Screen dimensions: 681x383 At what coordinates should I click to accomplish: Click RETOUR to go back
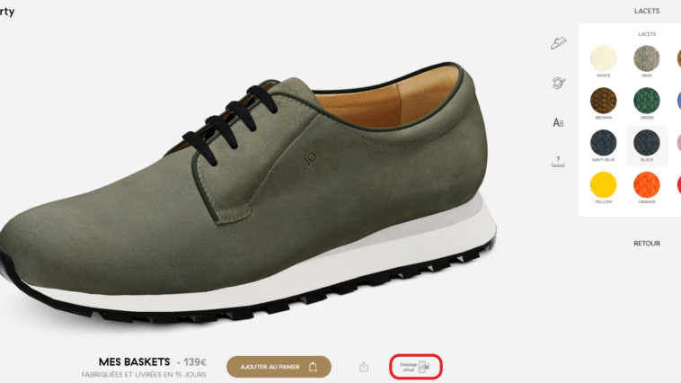[647, 244]
